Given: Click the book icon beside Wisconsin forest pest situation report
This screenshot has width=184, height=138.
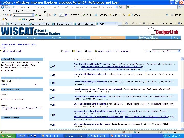Looking at the screenshot, I should [54, 125].
